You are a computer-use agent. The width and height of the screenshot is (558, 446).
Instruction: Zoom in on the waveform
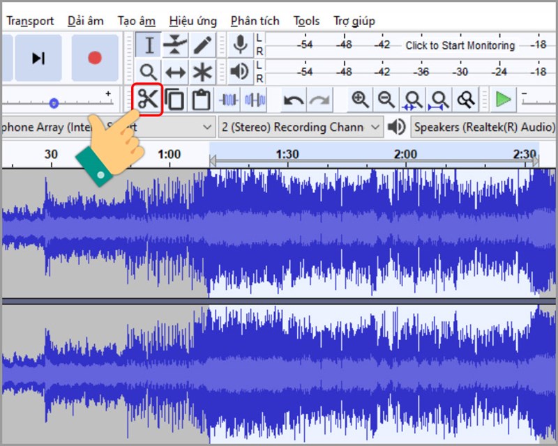[360, 99]
